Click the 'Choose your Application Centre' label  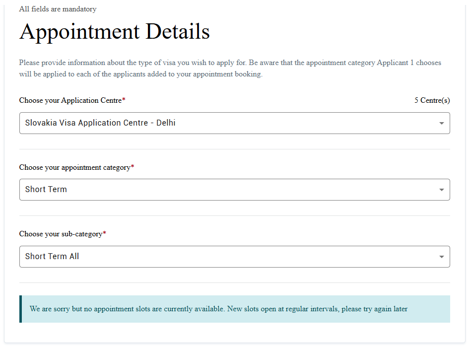(x=70, y=100)
